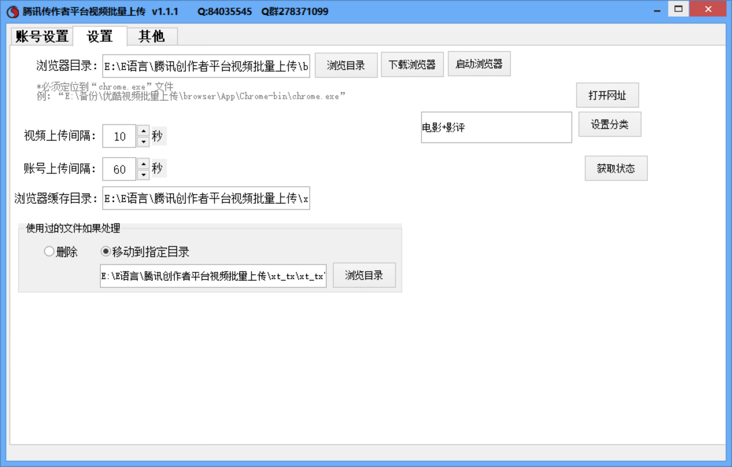
Task: Close the application window
Action: [708, 9]
